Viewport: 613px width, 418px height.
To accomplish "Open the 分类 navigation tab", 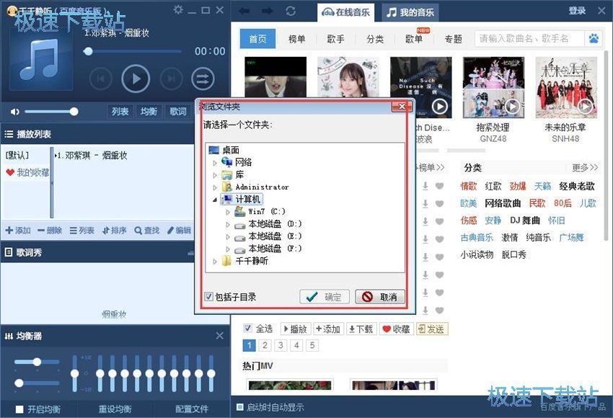I will point(375,39).
